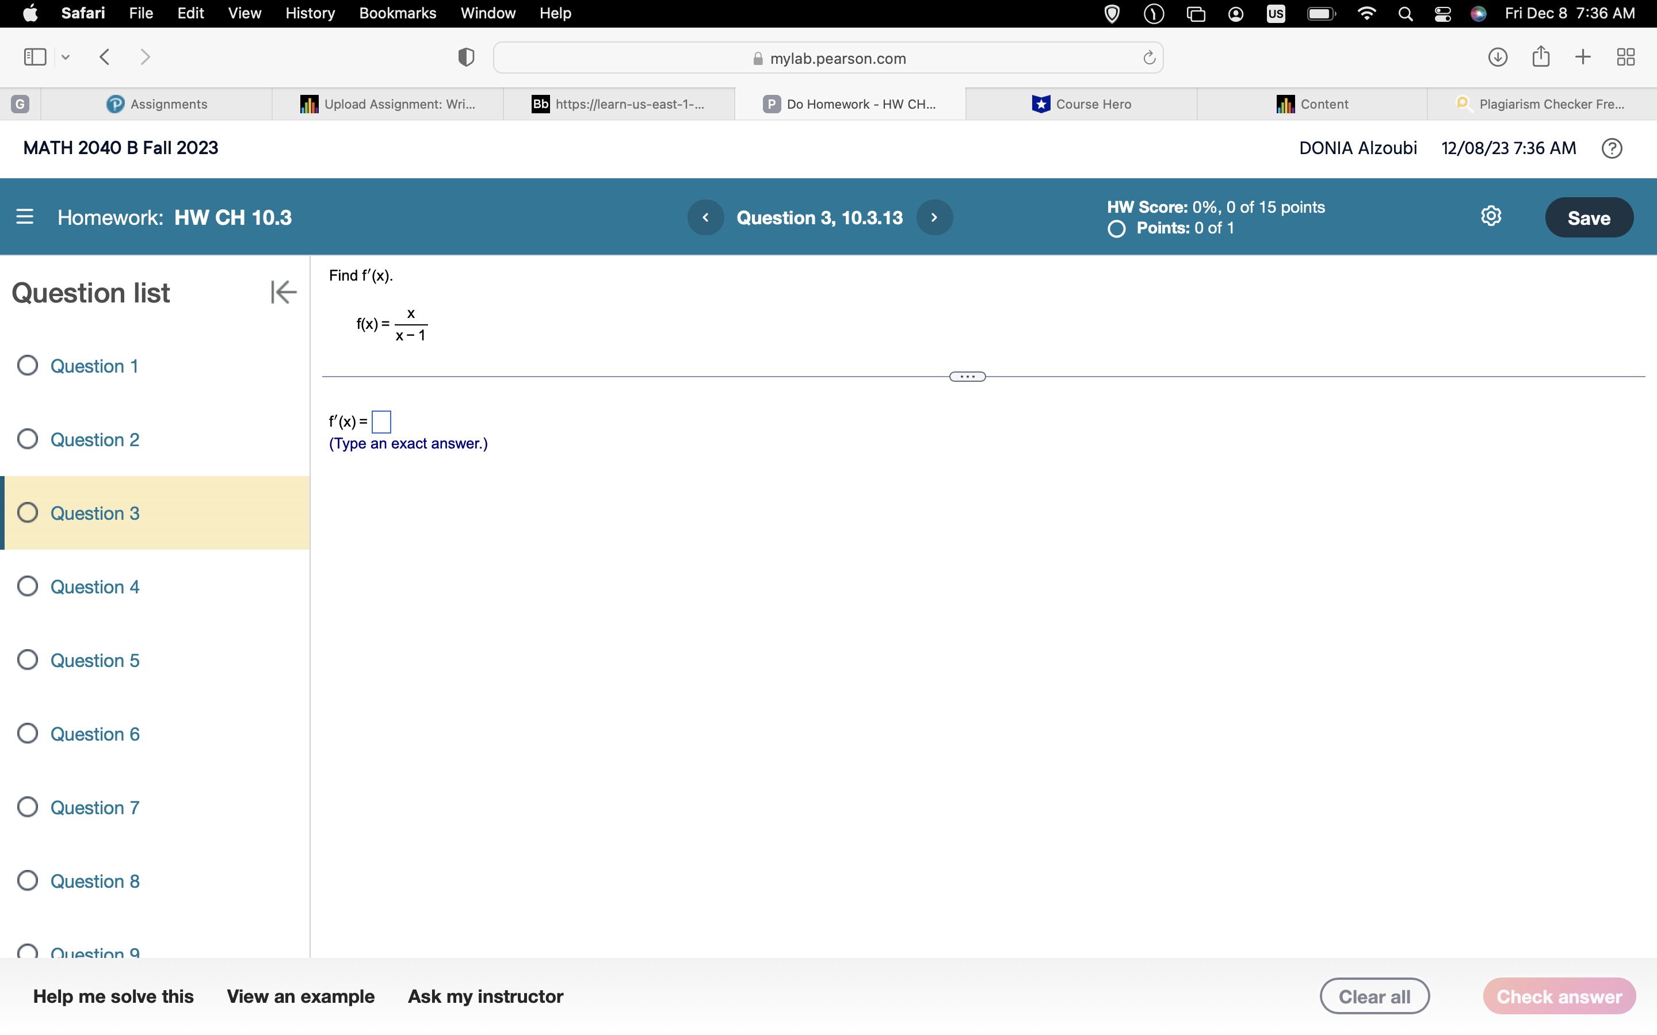This screenshot has width=1657, height=1035.
Task: Click the Points circle indicator
Action: [x=1116, y=229]
